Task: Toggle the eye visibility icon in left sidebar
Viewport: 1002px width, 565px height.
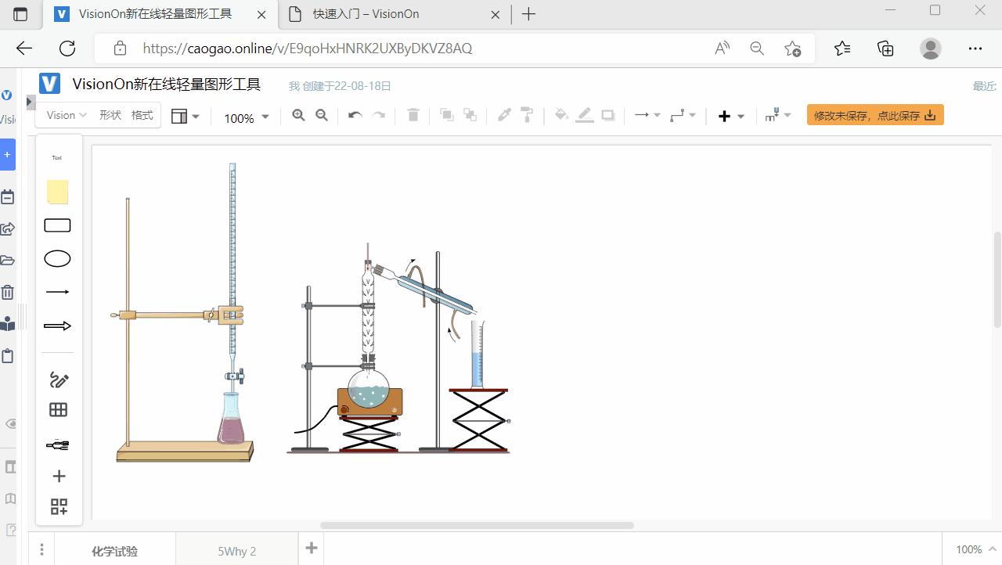Action: pyautogui.click(x=10, y=423)
